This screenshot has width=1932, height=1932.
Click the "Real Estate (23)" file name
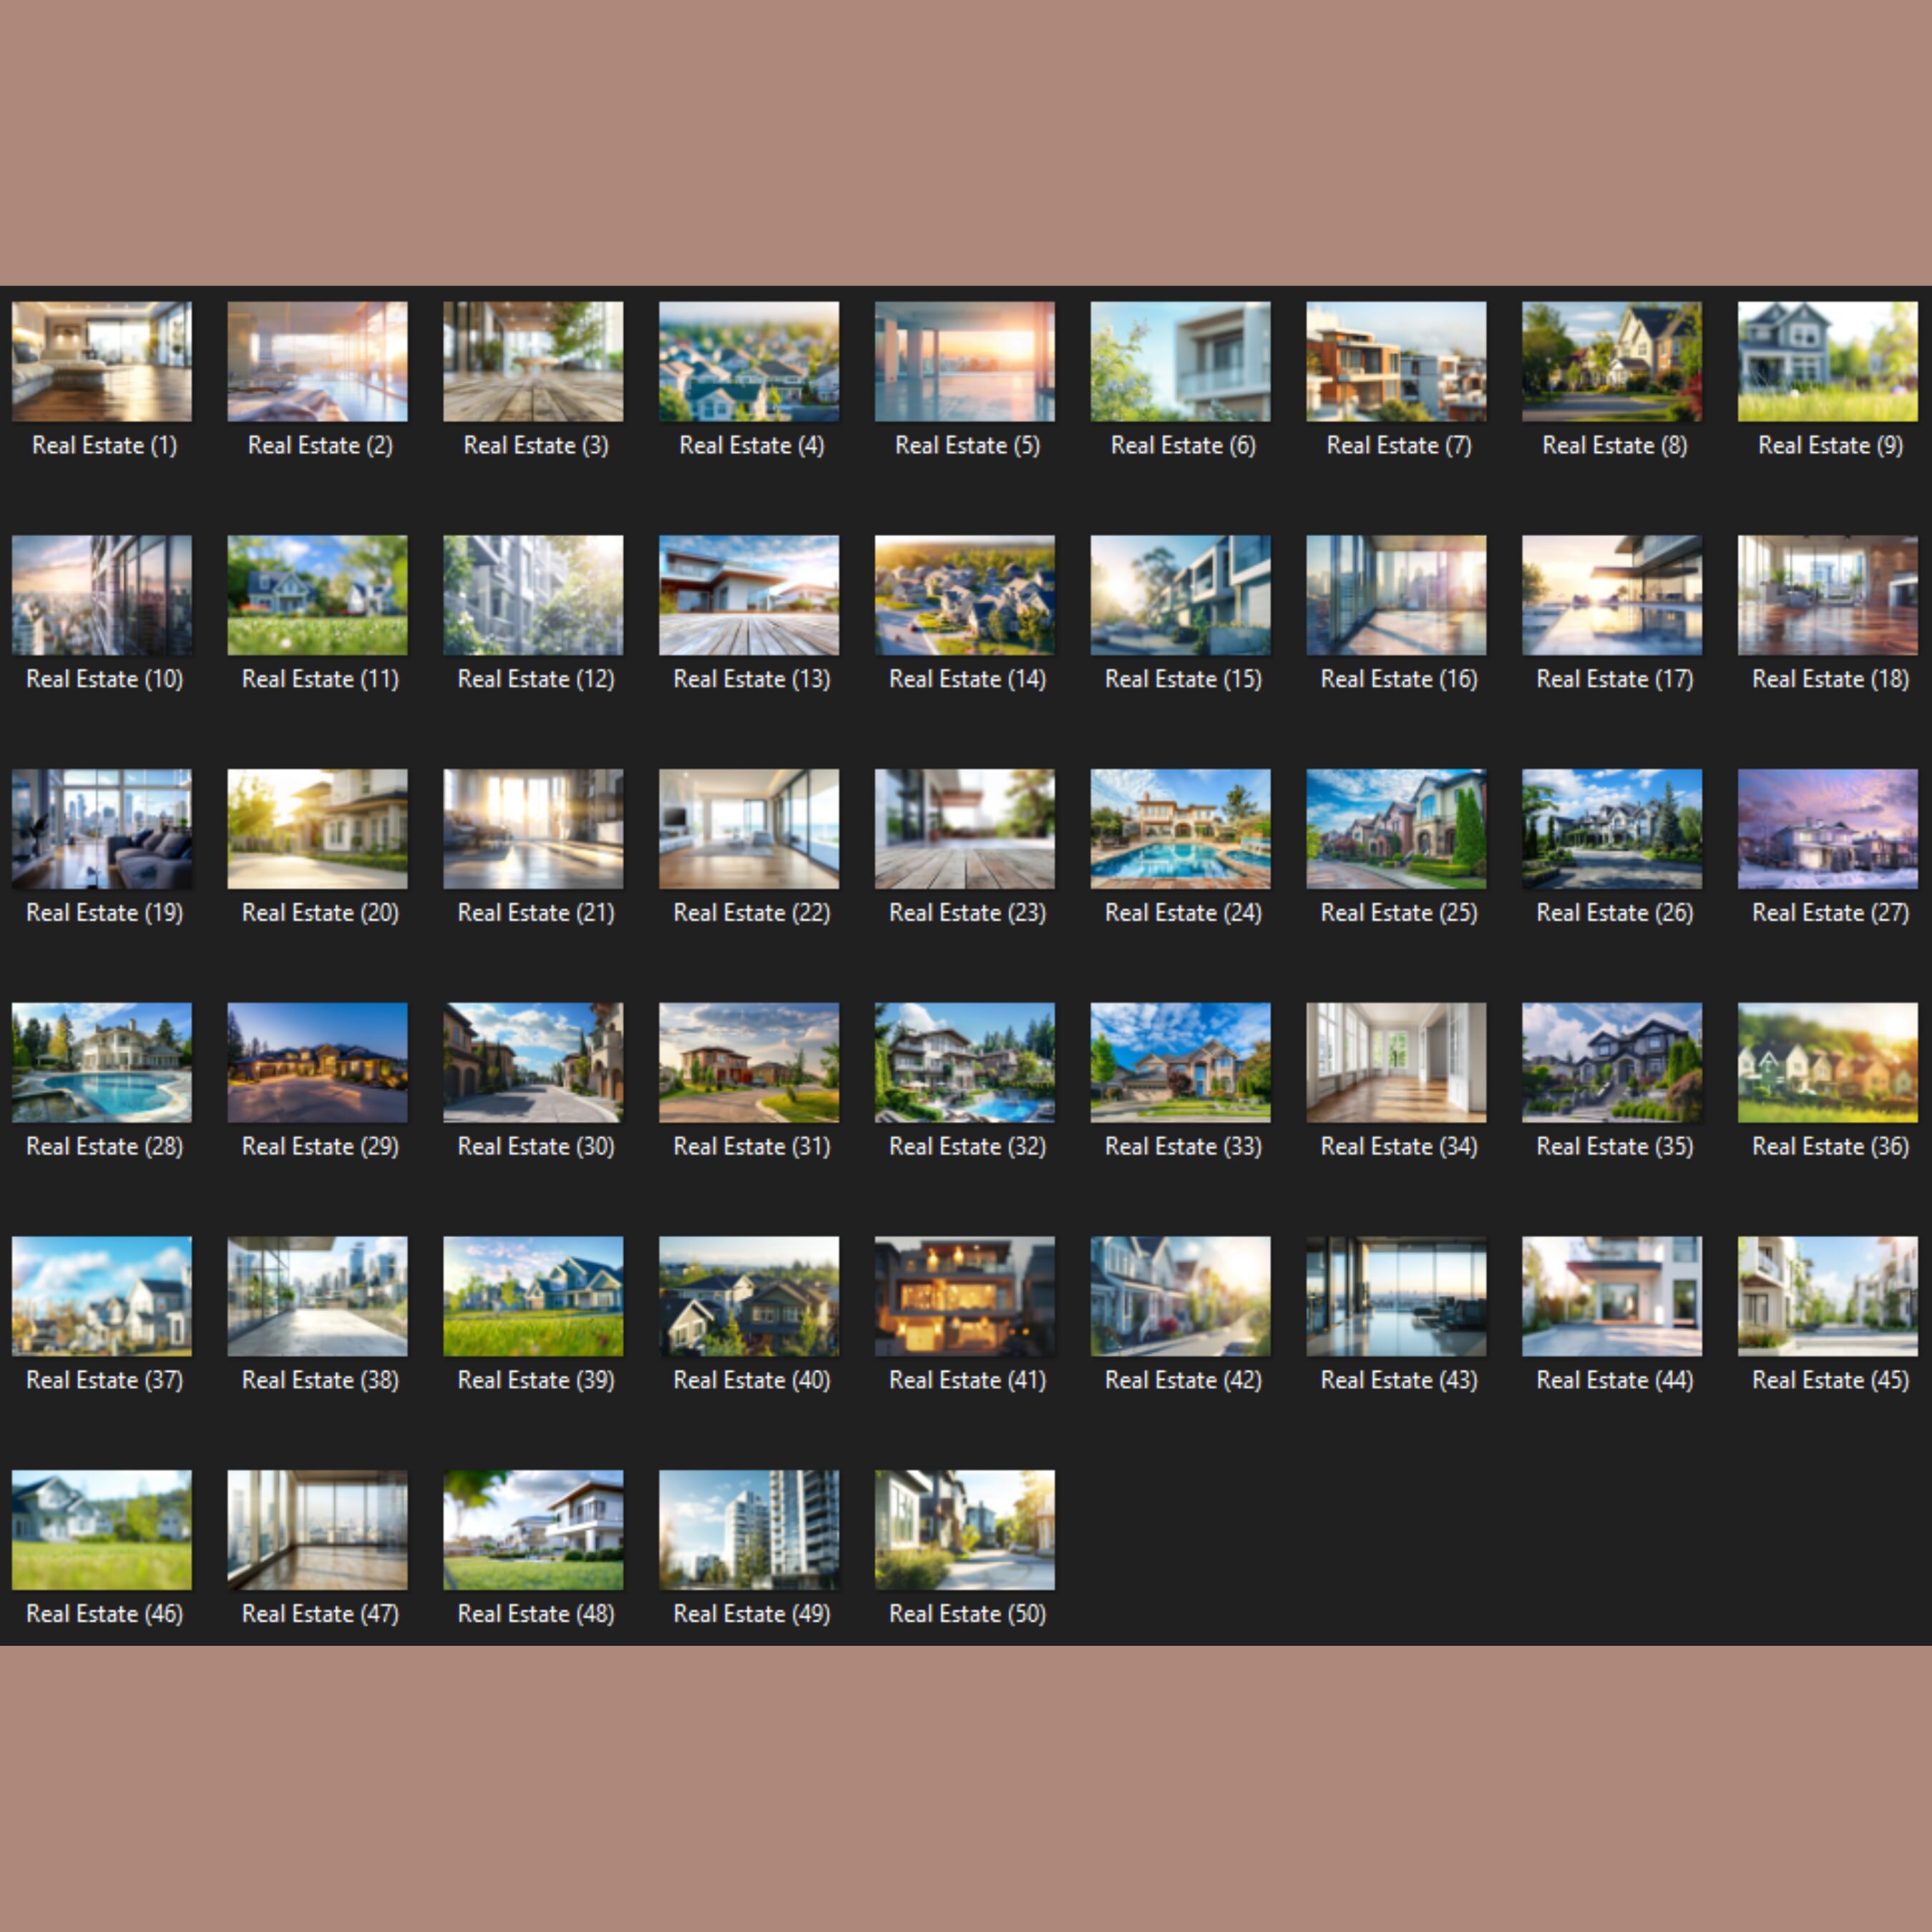pyautogui.click(x=968, y=913)
